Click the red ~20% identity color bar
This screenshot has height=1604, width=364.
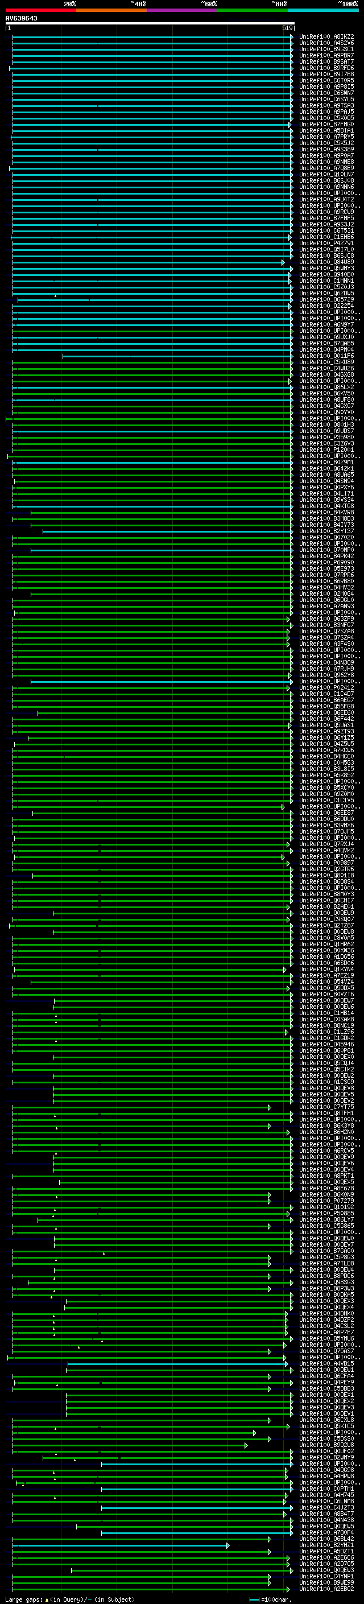click(x=40, y=10)
